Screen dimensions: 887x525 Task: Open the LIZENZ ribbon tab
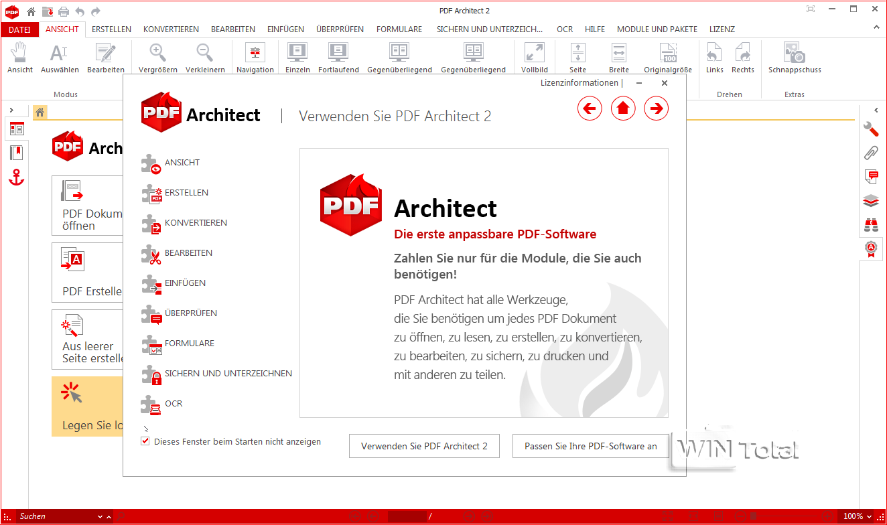coord(722,29)
